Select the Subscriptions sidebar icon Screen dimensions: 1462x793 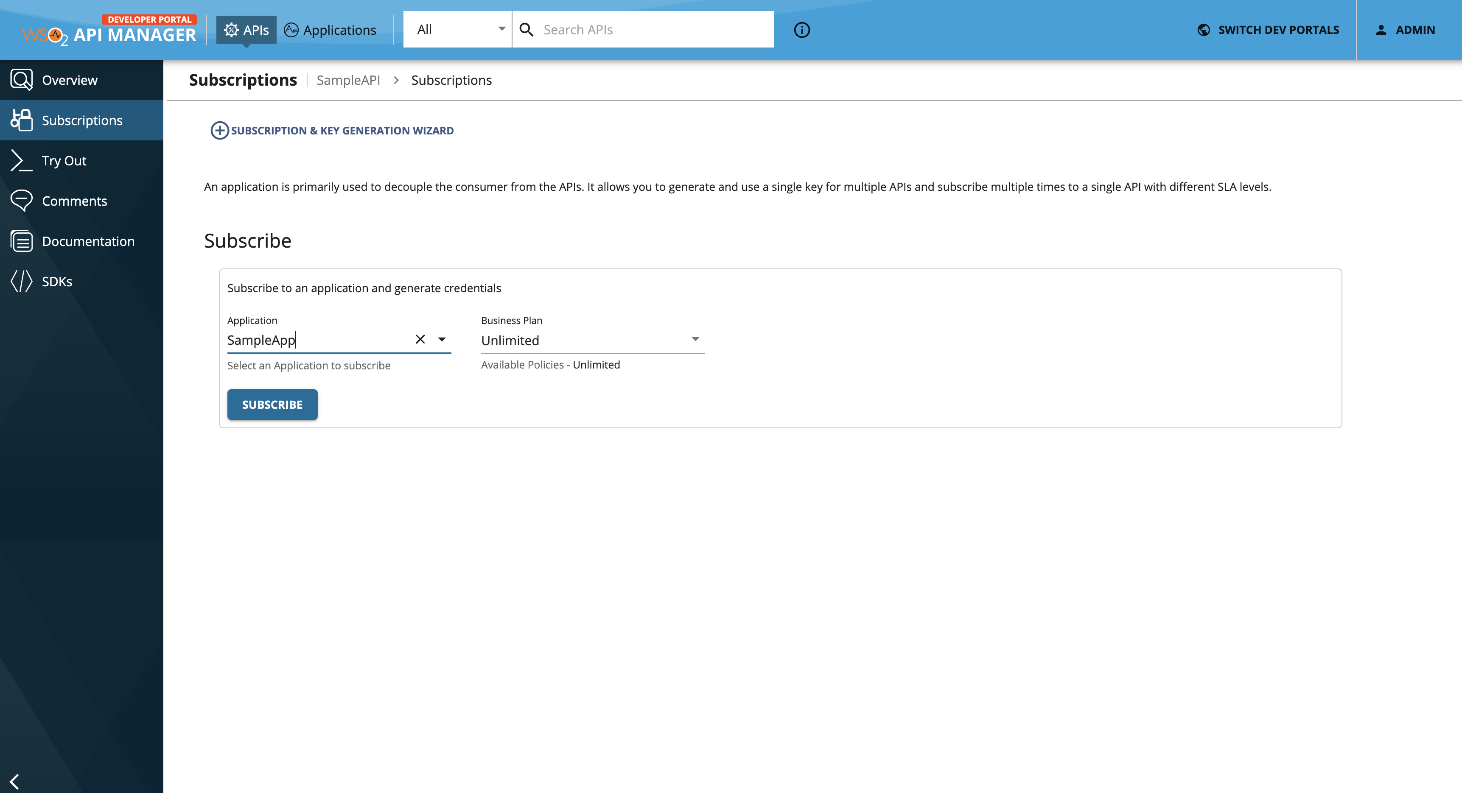coord(22,120)
